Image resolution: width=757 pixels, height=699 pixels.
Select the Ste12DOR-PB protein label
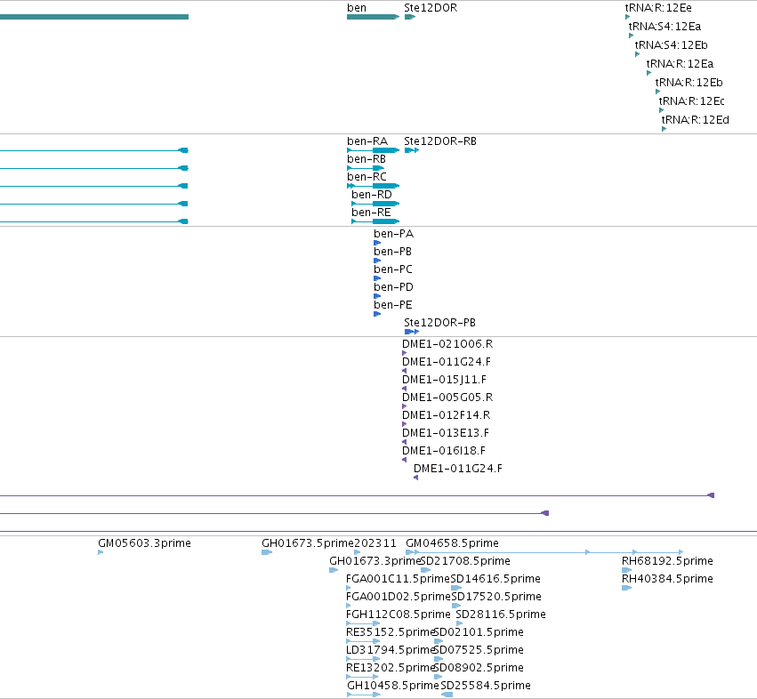(439, 323)
